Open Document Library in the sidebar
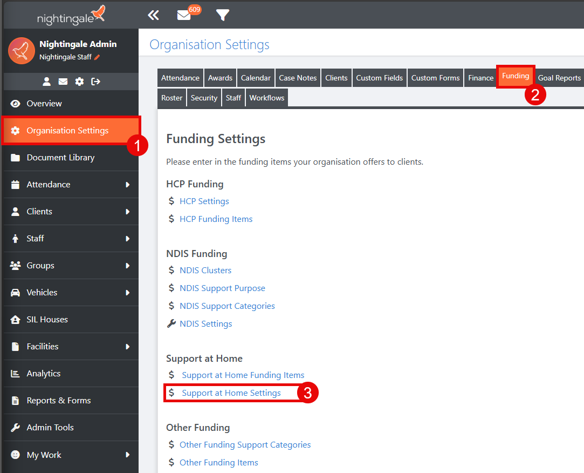 (71, 158)
